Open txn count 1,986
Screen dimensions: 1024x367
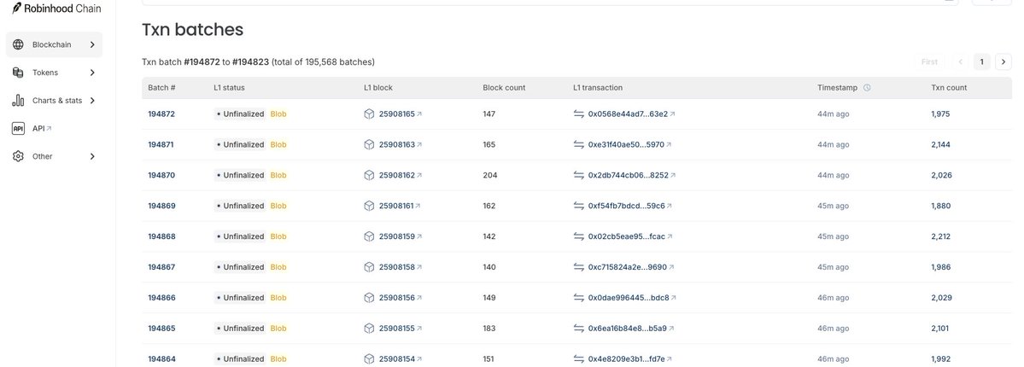point(941,267)
